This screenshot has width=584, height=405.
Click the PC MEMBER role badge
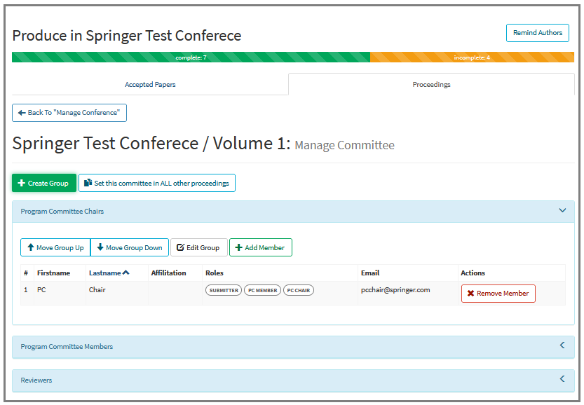262,290
